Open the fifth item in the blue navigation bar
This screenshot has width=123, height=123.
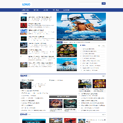[66, 10]
